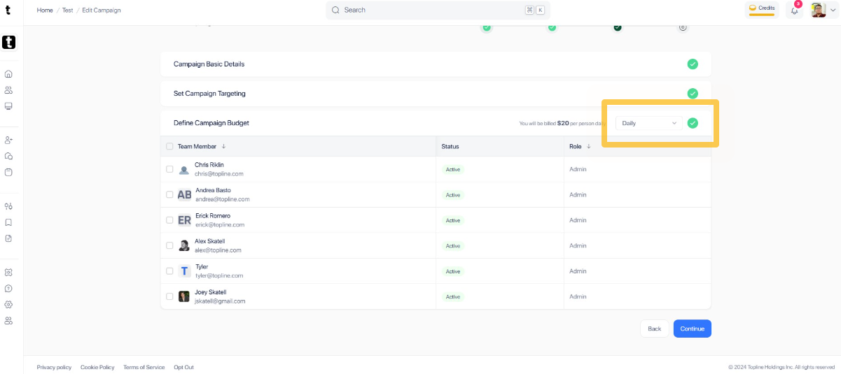Screen dimensions: 841x374
Task: Go to Home in the breadcrumb
Action: click(45, 10)
